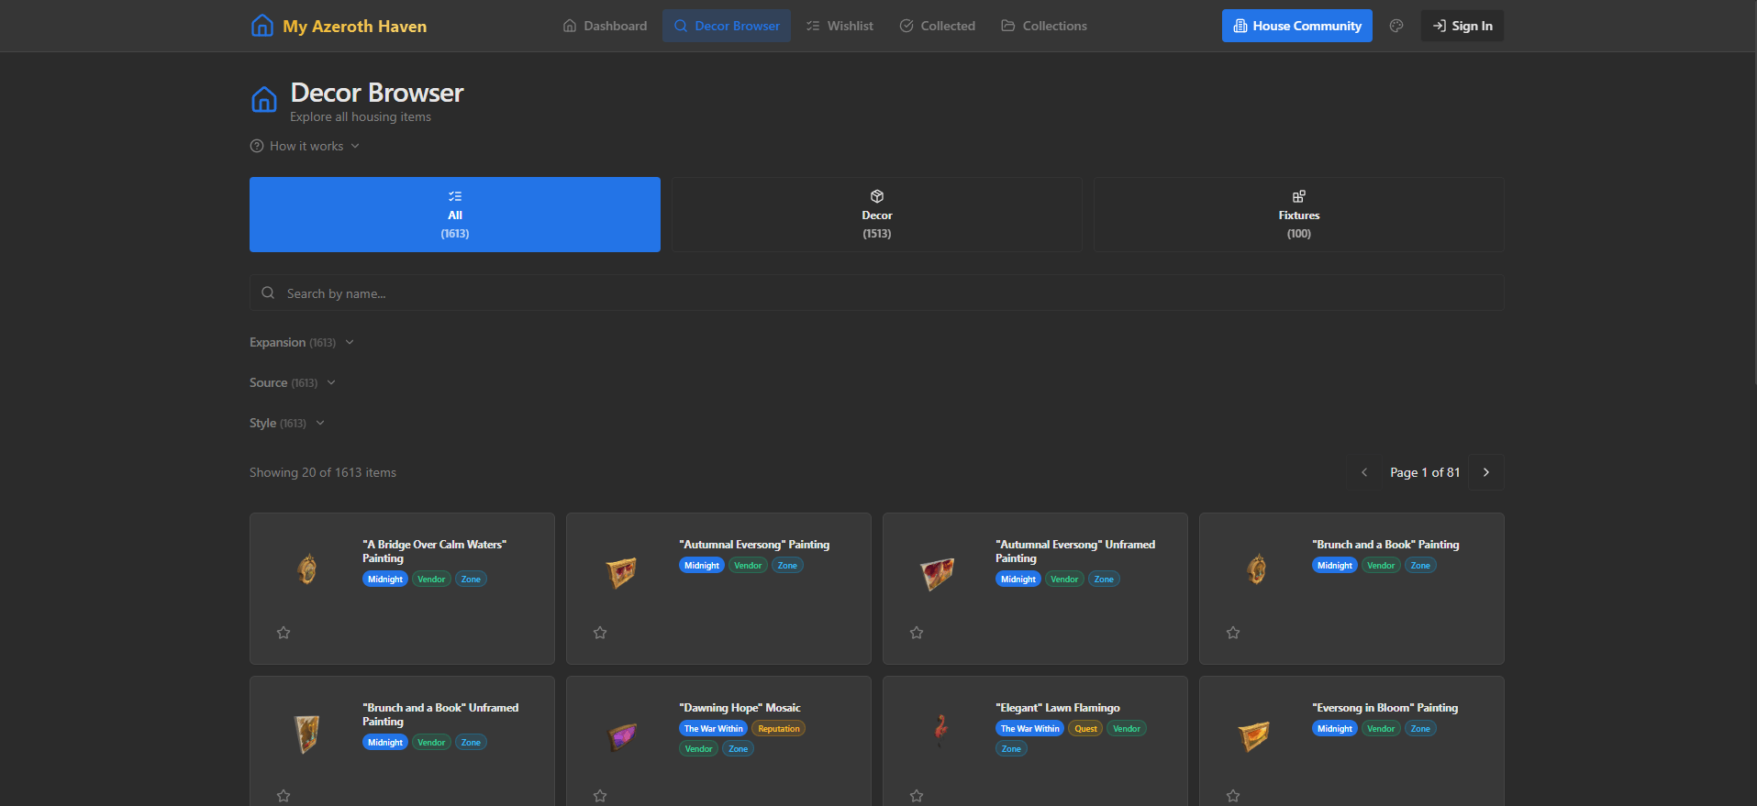Open the "Eversong in Bloom" Painting title
Screen dimensions: 1757x806
(1384, 708)
